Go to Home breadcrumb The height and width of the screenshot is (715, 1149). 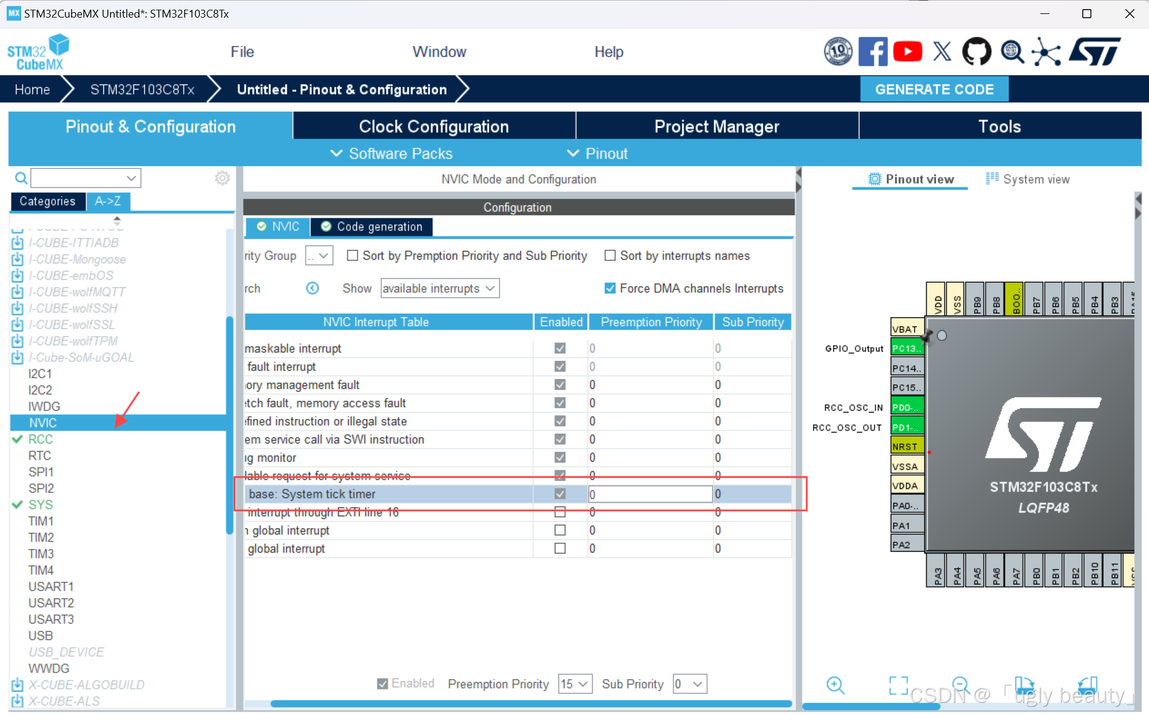click(x=32, y=90)
